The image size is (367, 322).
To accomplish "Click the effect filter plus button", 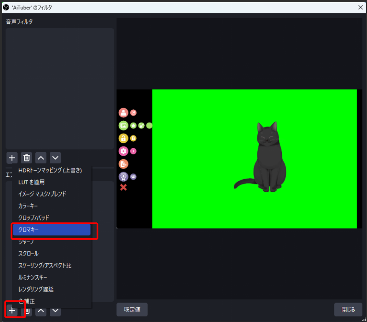I will coord(12,311).
